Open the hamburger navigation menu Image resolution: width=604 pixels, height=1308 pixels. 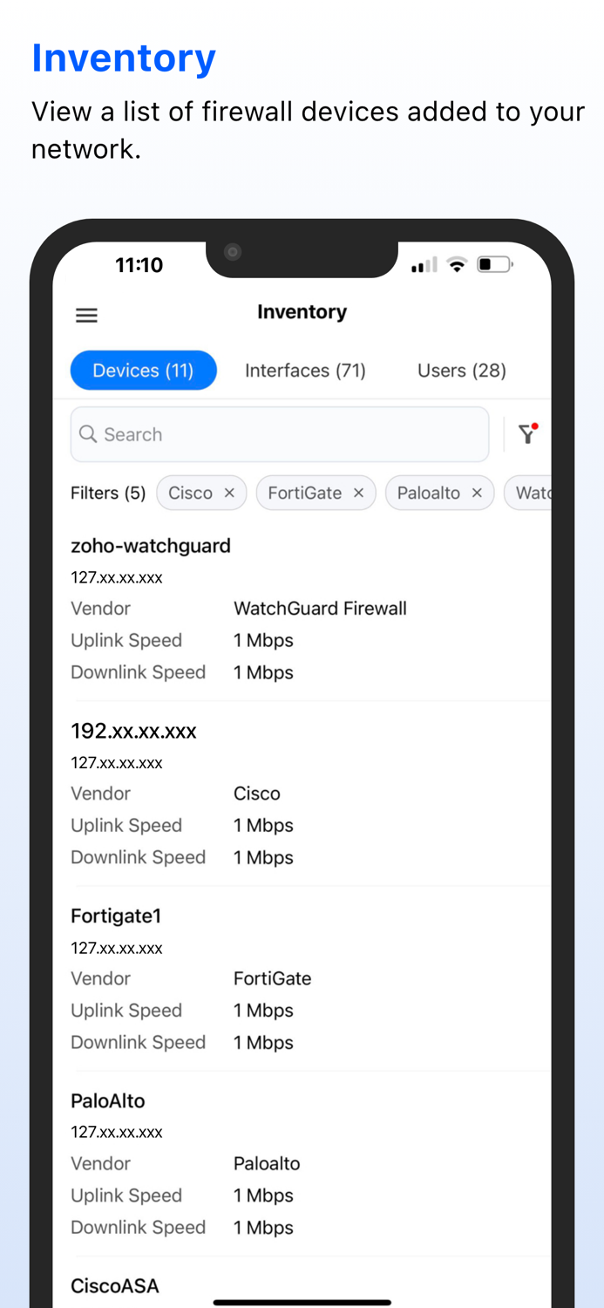(86, 315)
